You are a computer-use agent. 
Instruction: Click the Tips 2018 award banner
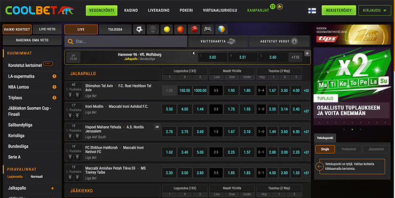pos(352,35)
